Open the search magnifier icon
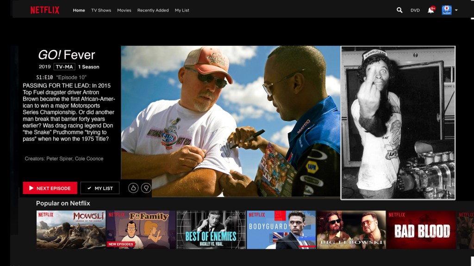474x266 pixels. click(x=399, y=10)
